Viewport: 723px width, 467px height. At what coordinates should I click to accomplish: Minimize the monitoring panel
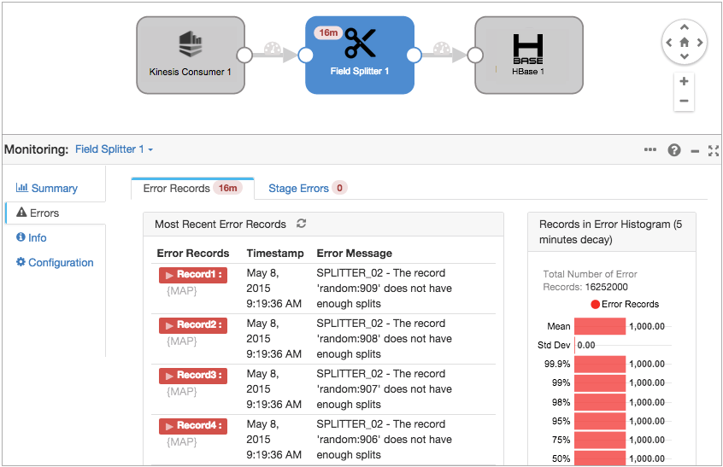tap(695, 151)
